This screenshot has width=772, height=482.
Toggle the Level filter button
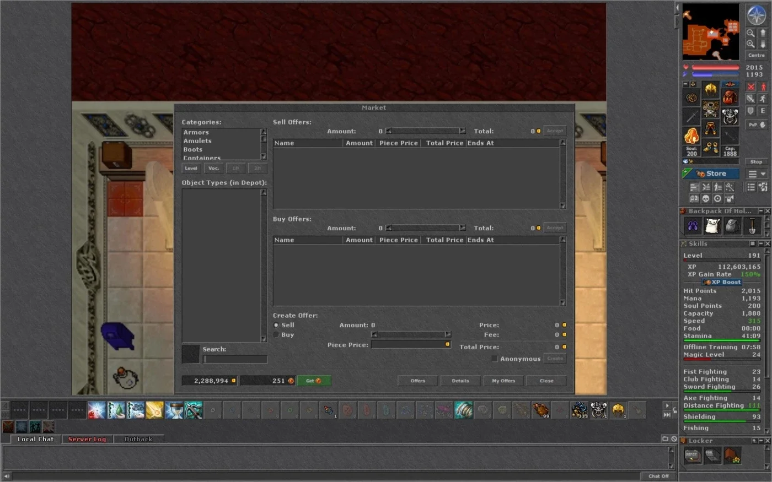[x=191, y=168]
